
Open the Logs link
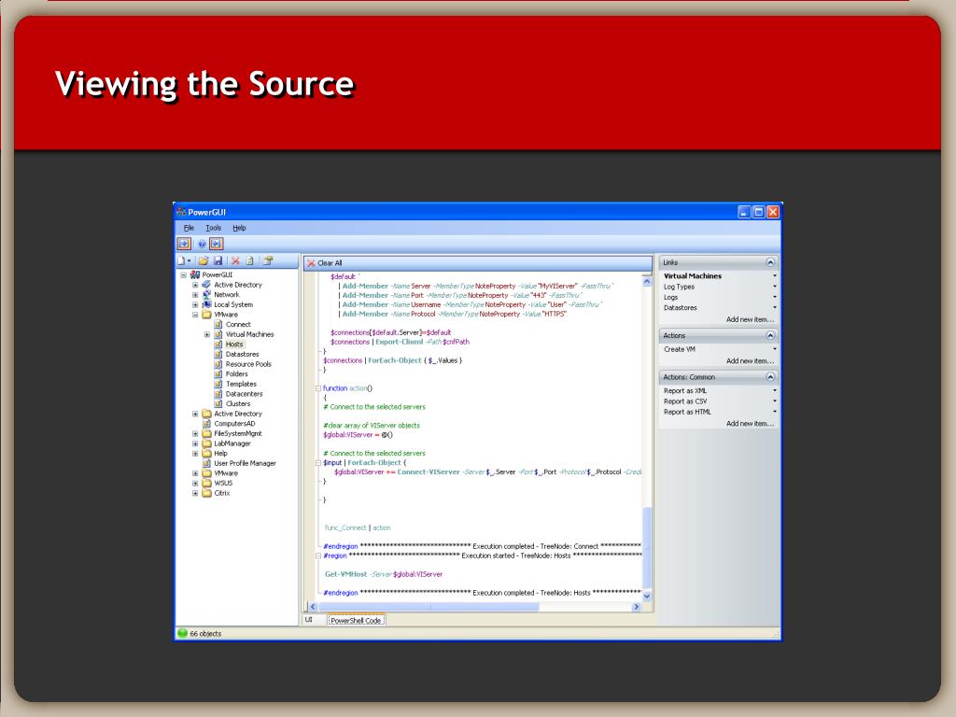click(670, 298)
